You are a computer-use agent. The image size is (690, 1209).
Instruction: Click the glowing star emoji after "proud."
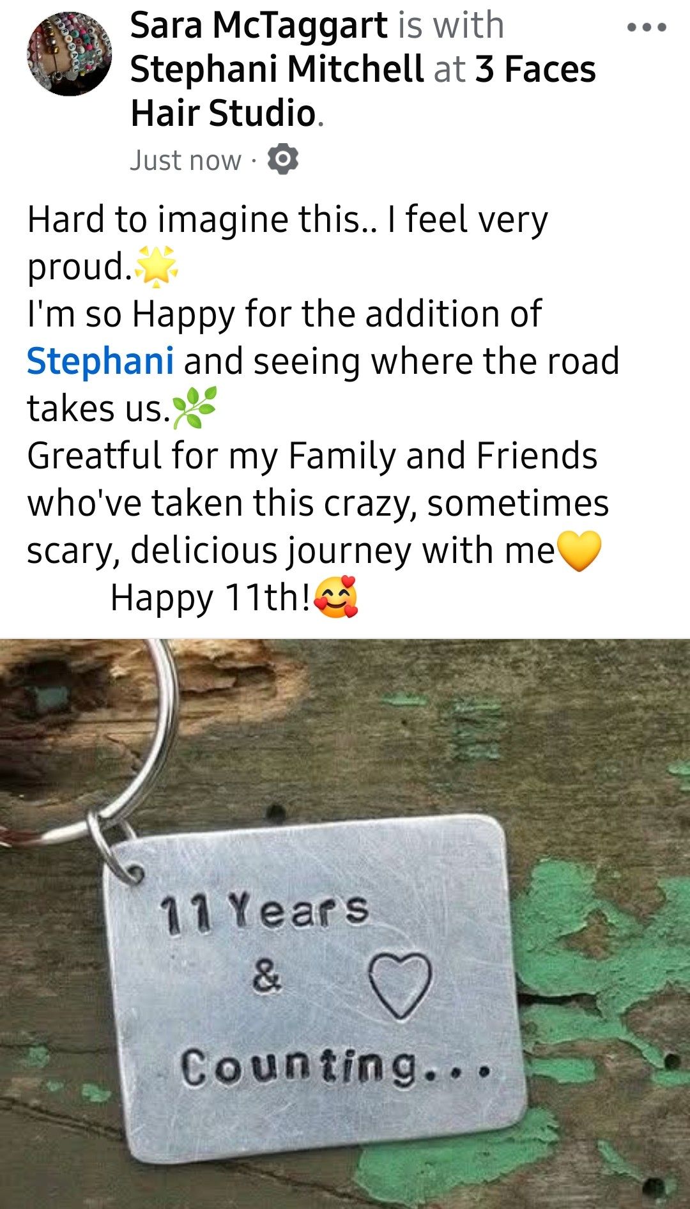157,266
